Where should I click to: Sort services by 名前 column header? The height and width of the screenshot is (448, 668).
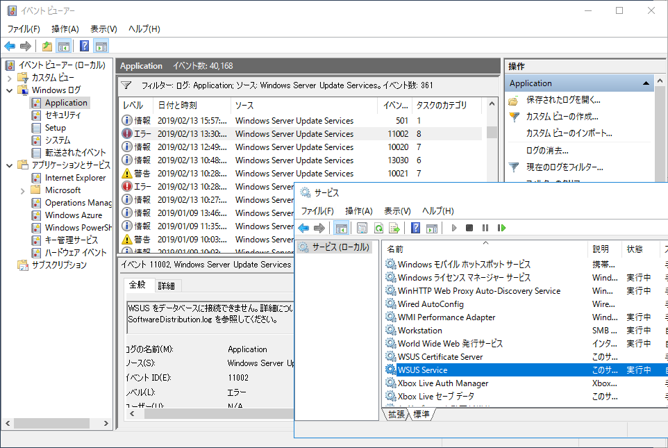[485, 249]
